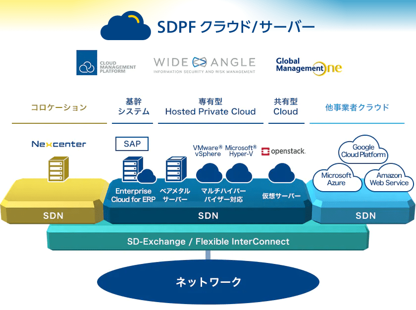Click the Nexcenter logo
The image size is (416, 310).
click(58, 144)
